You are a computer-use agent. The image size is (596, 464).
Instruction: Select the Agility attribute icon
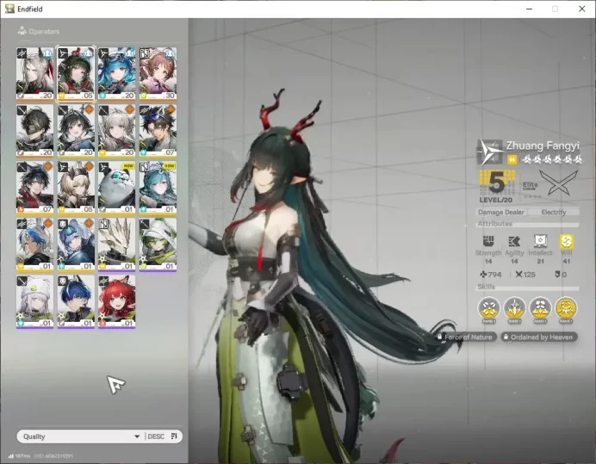pos(514,241)
